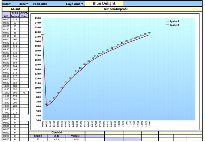Click the chart data label "124"
Screen dimensions: 205x142
tap(73, 75)
